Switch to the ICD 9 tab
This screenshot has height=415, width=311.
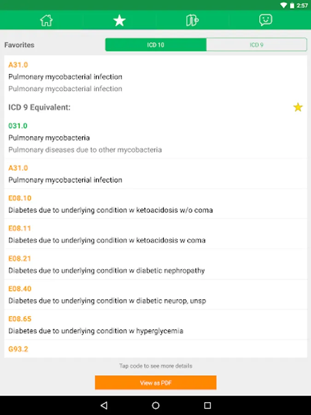(256, 45)
